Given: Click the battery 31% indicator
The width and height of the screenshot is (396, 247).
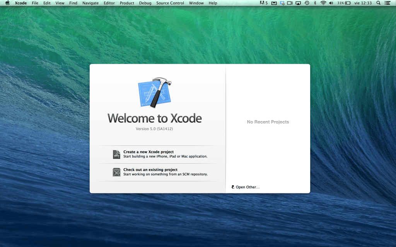Looking at the screenshot, I should coord(344,3).
